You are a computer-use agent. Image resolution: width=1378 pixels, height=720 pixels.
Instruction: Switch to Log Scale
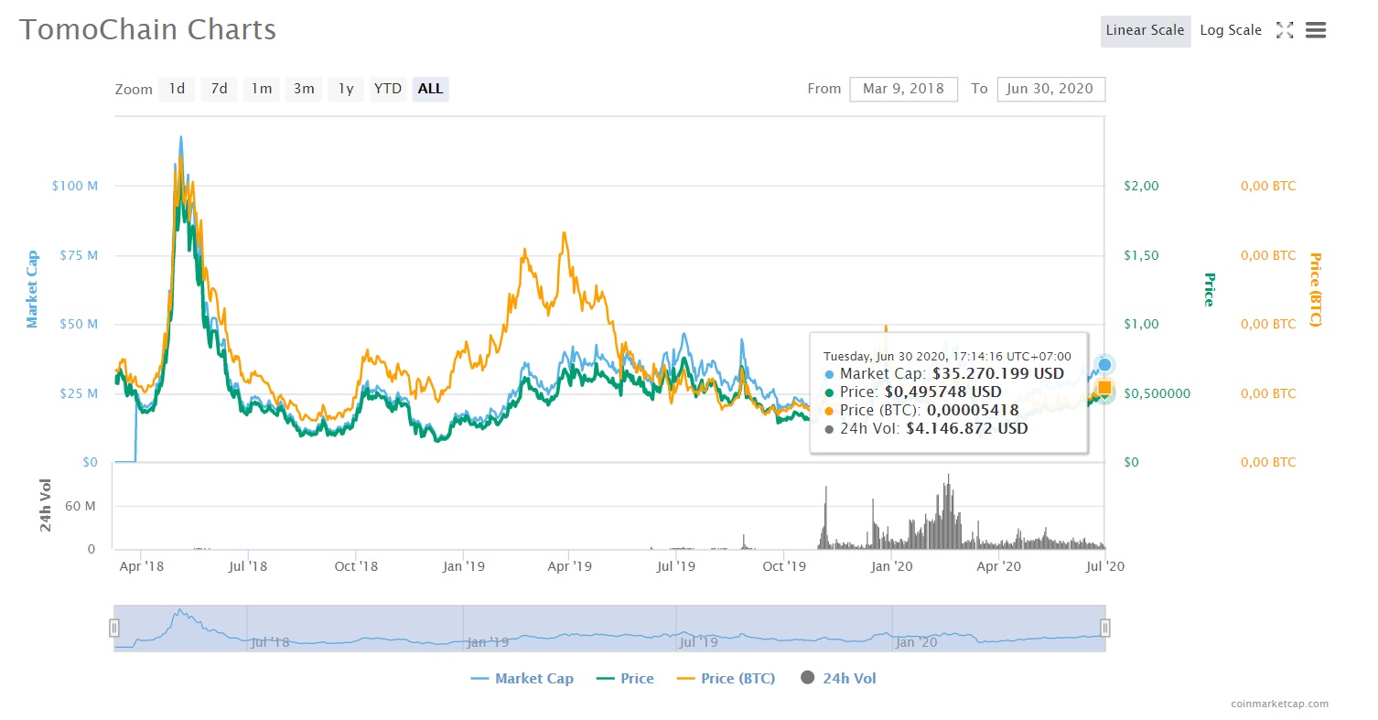(x=1231, y=30)
